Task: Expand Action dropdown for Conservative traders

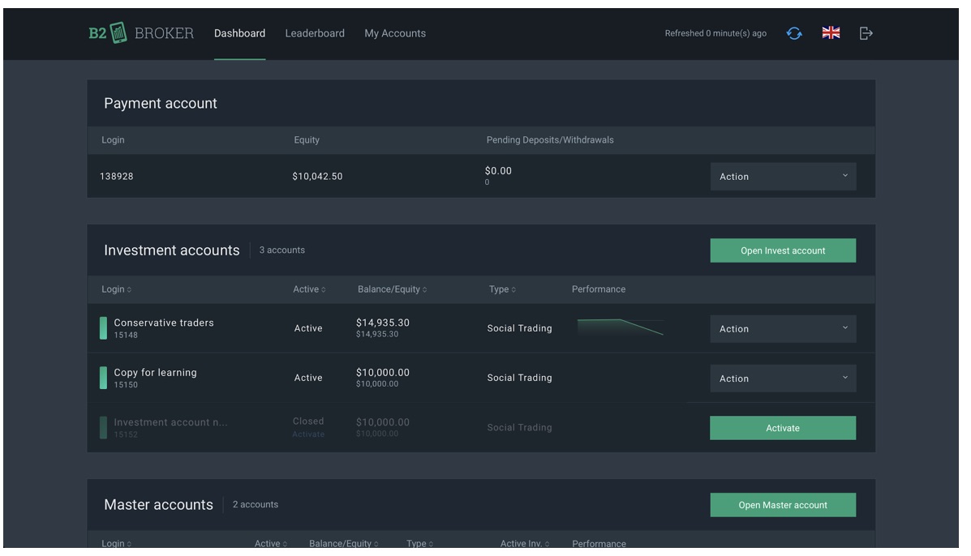Action: 782,329
